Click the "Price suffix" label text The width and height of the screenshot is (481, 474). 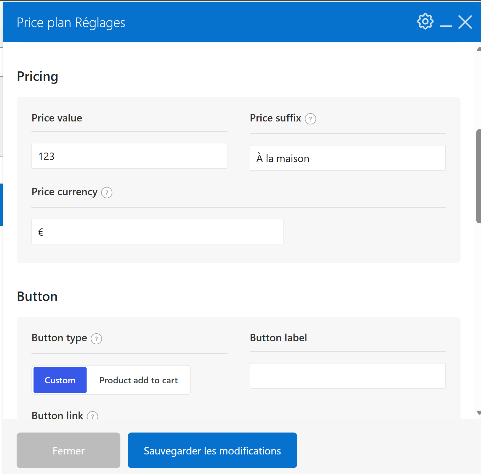(x=275, y=118)
